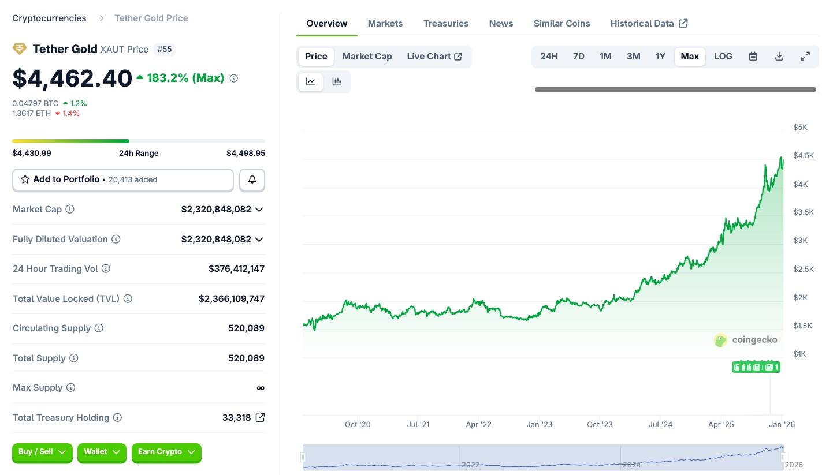This screenshot has width=822, height=475.
Task: Go to Cryptocurrencies breadcrumb link
Action: click(49, 18)
